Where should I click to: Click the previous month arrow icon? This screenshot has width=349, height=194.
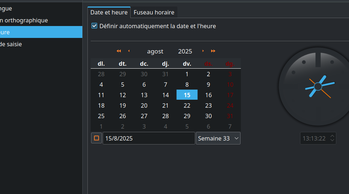click(129, 51)
